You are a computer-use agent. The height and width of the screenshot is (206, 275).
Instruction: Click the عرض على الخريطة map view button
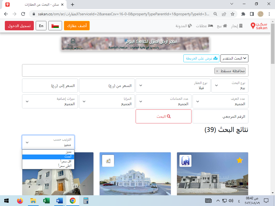point(201,58)
